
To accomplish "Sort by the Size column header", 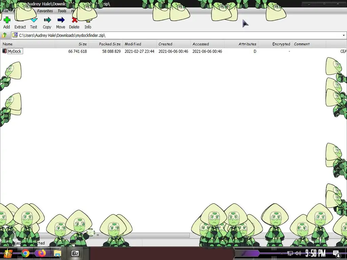I will [72, 44].
